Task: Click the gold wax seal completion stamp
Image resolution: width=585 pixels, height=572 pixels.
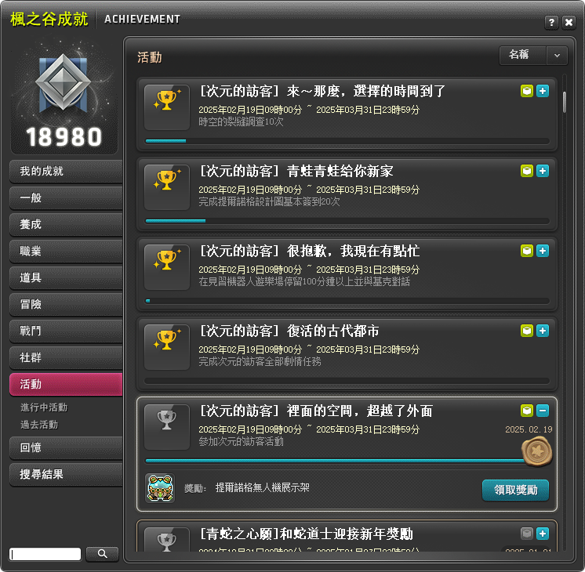Action: pos(536,451)
